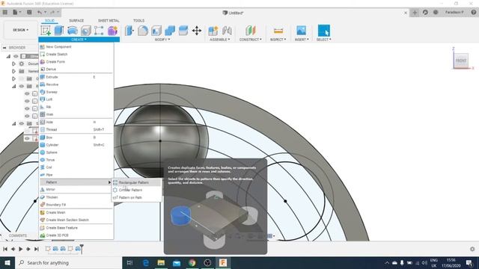Collapse the Bodies folder tree node
Screen dimensions: 479x269
13,87
